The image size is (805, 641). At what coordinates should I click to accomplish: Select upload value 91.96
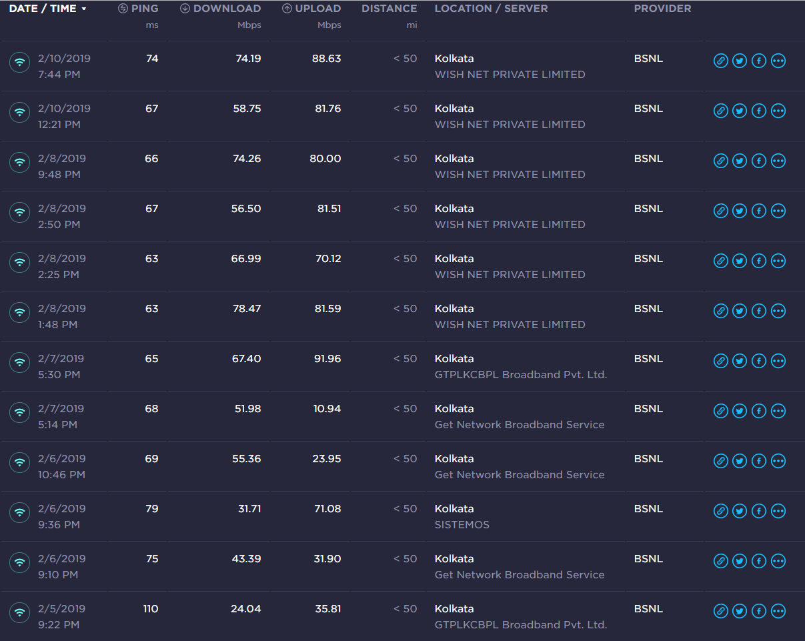tap(327, 359)
